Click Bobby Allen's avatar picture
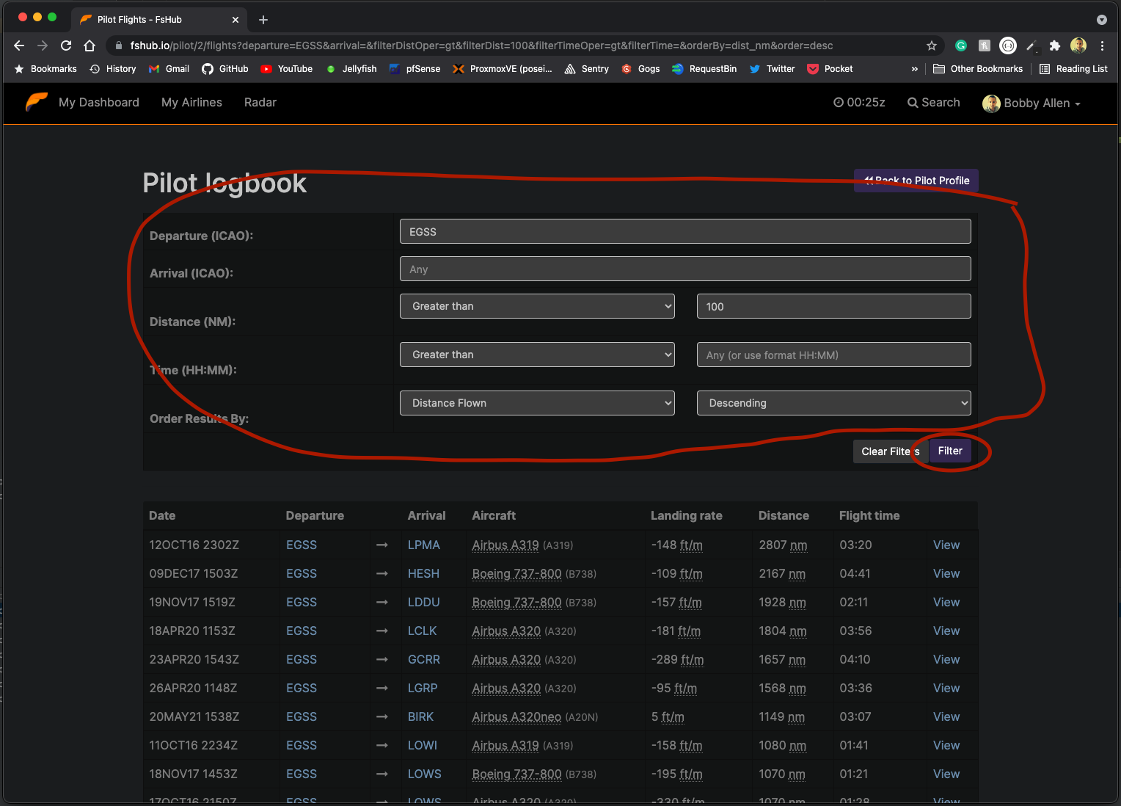Viewport: 1121px width, 806px height. tap(991, 103)
